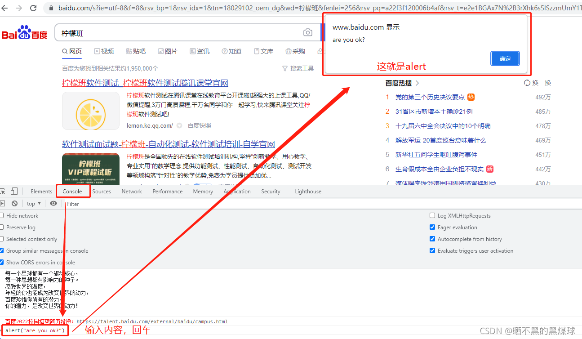
Task: Reload the Baidu page
Action: [x=33, y=8]
